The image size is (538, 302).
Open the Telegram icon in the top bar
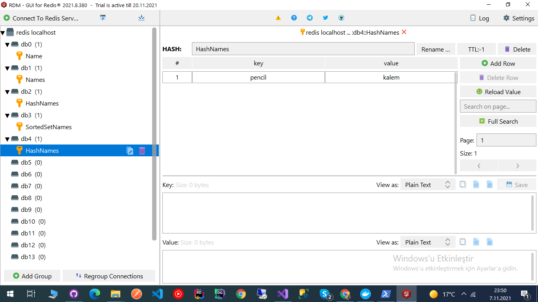310,18
